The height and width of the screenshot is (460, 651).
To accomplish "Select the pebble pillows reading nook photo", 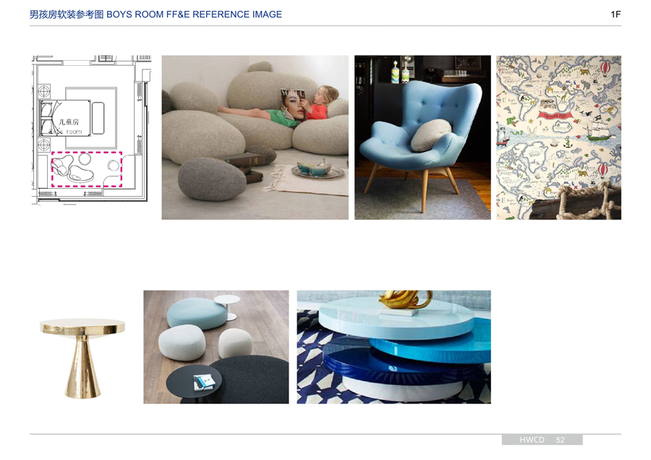I will tap(255, 137).
